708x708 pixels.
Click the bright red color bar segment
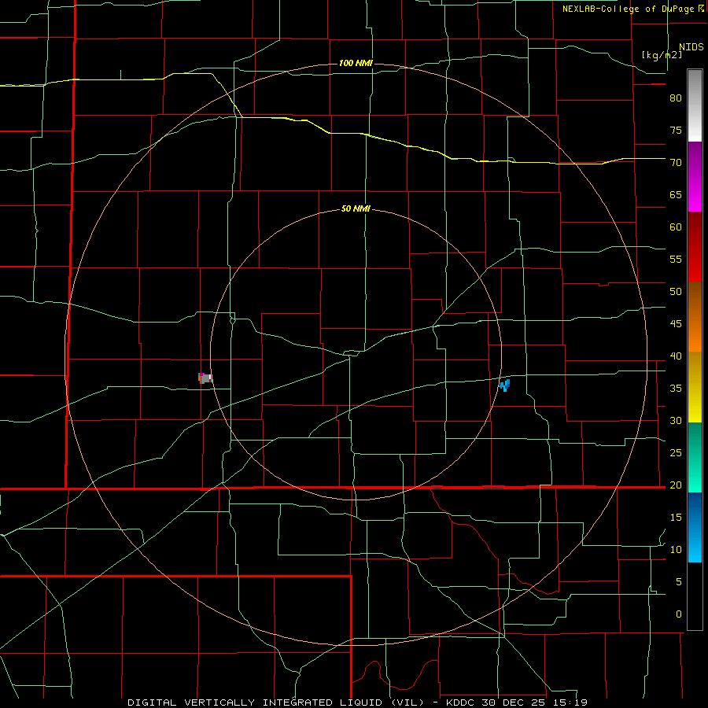[x=695, y=247]
